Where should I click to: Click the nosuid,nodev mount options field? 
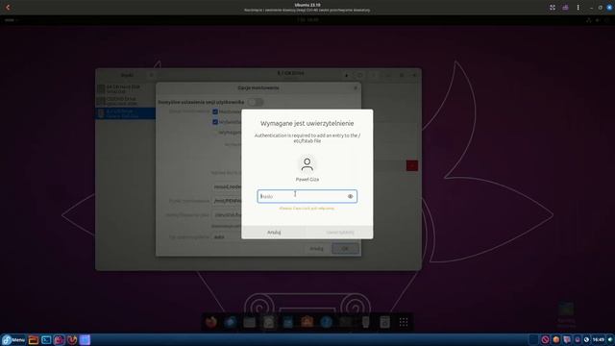(227, 186)
